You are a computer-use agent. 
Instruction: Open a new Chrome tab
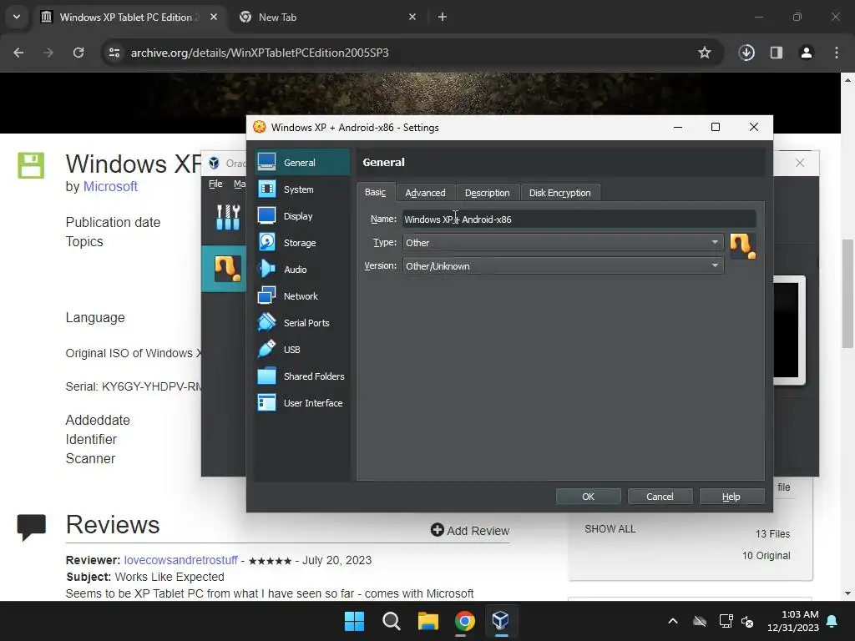443,17
